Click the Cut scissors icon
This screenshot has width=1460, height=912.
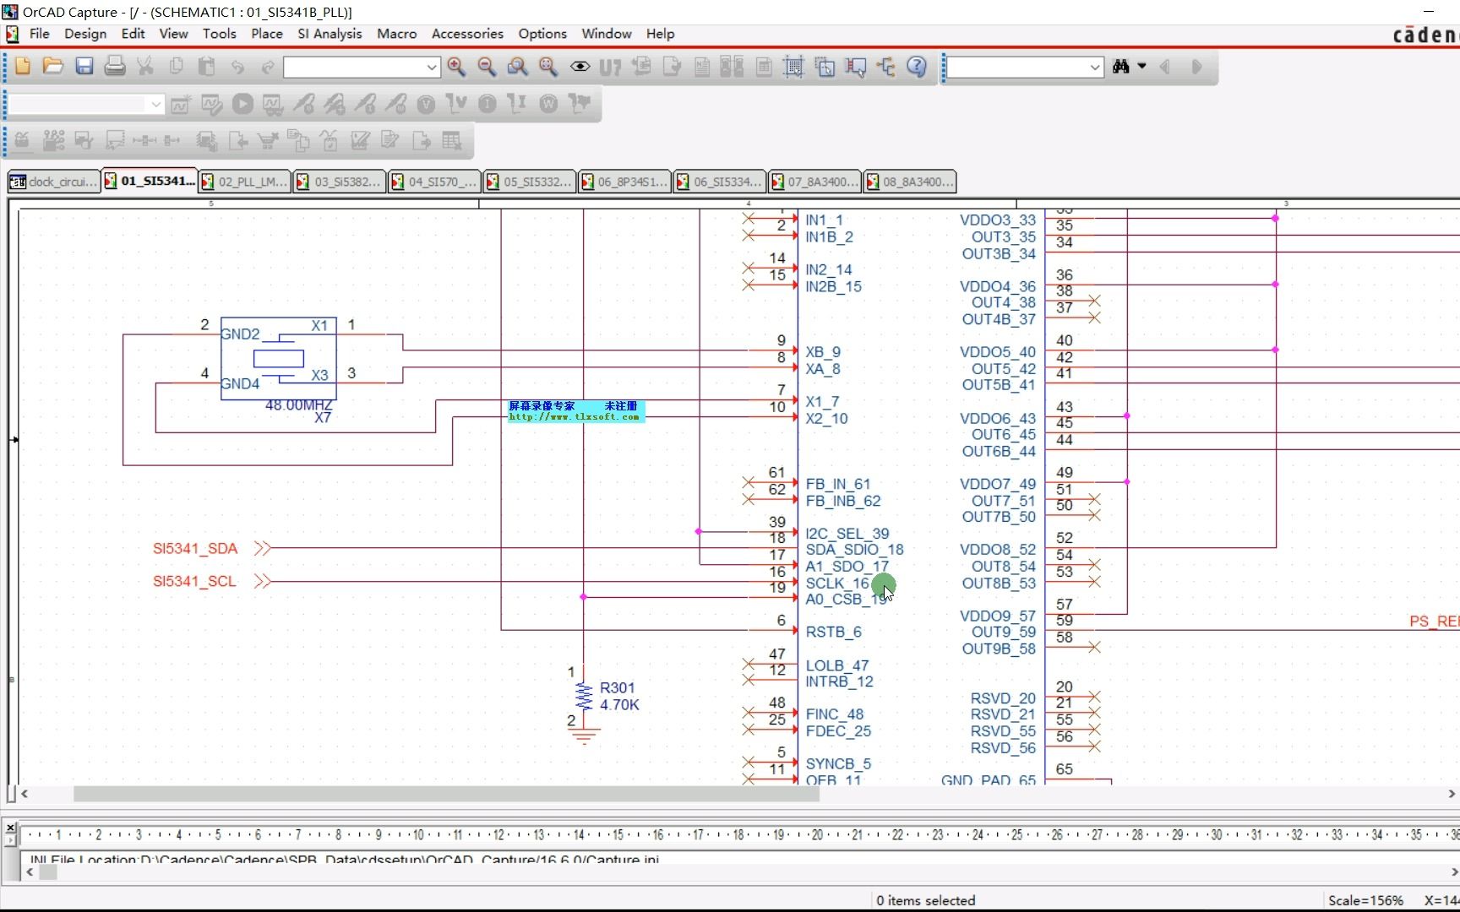click(145, 66)
